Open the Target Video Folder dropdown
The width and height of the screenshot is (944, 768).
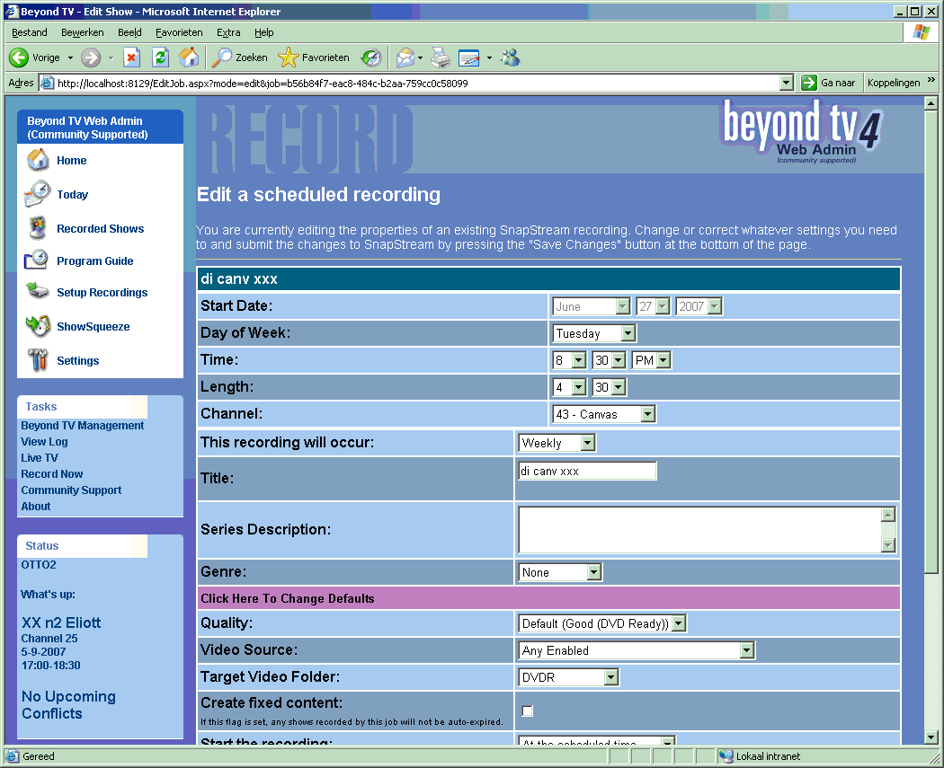[x=568, y=677]
